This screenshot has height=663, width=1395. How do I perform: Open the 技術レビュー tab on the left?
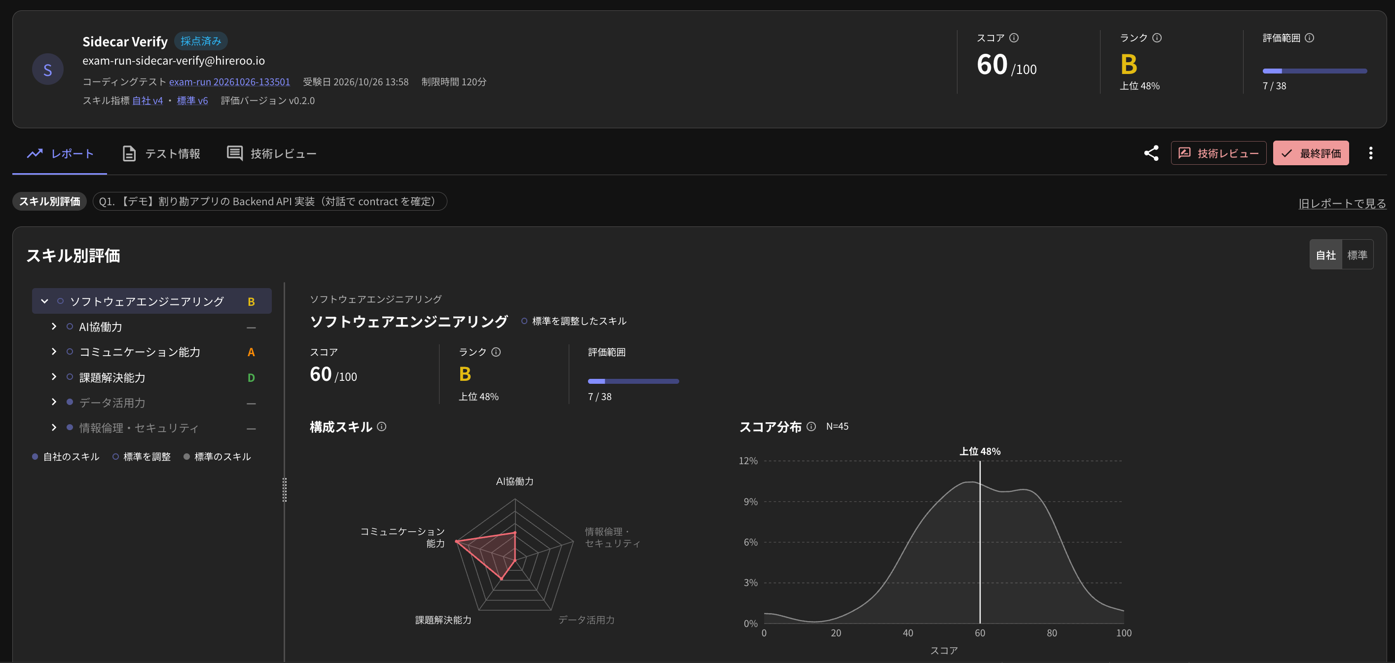pyautogui.click(x=272, y=154)
